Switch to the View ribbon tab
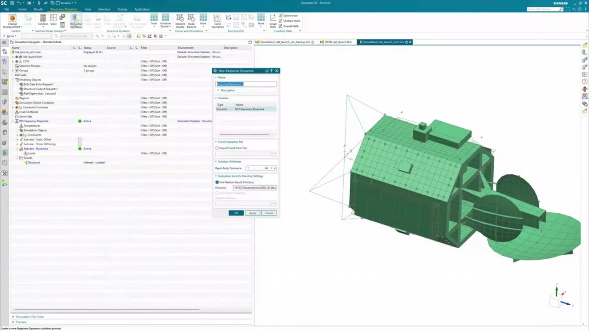The image size is (589, 331). (87, 9)
